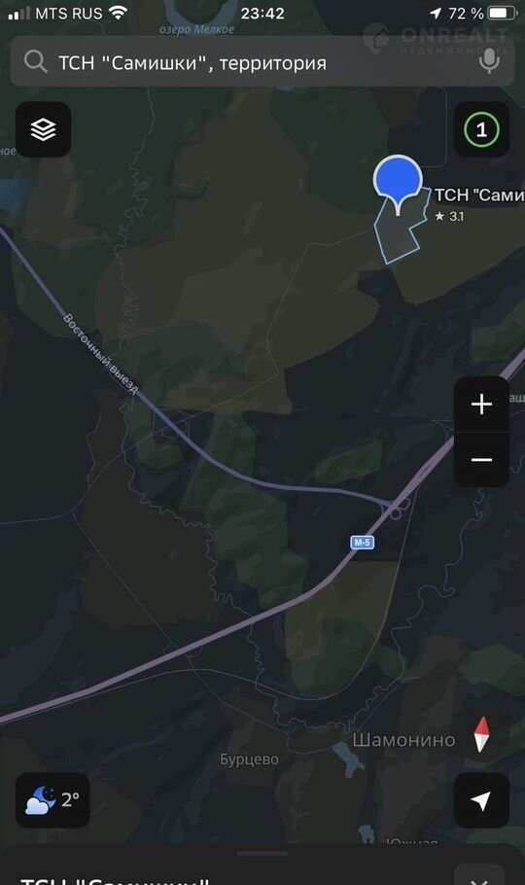This screenshot has height=885, width=525.
Task: Select the Бурцево village label
Action: (249, 760)
